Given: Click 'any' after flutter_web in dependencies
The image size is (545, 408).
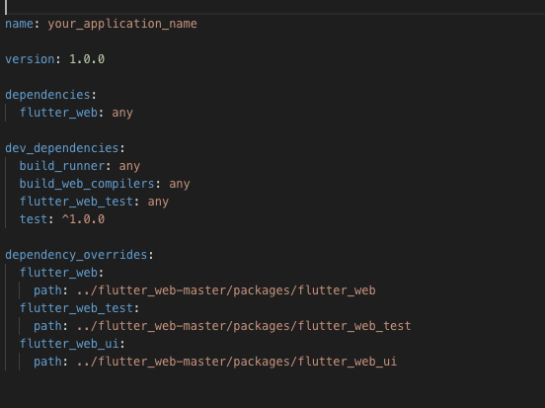Looking at the screenshot, I should tap(122, 113).
